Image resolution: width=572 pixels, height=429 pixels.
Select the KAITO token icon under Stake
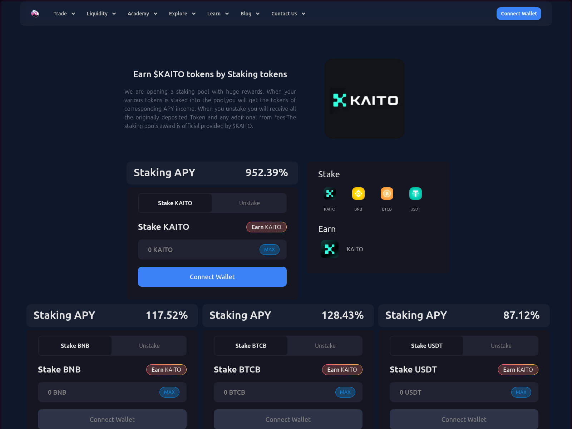330,194
